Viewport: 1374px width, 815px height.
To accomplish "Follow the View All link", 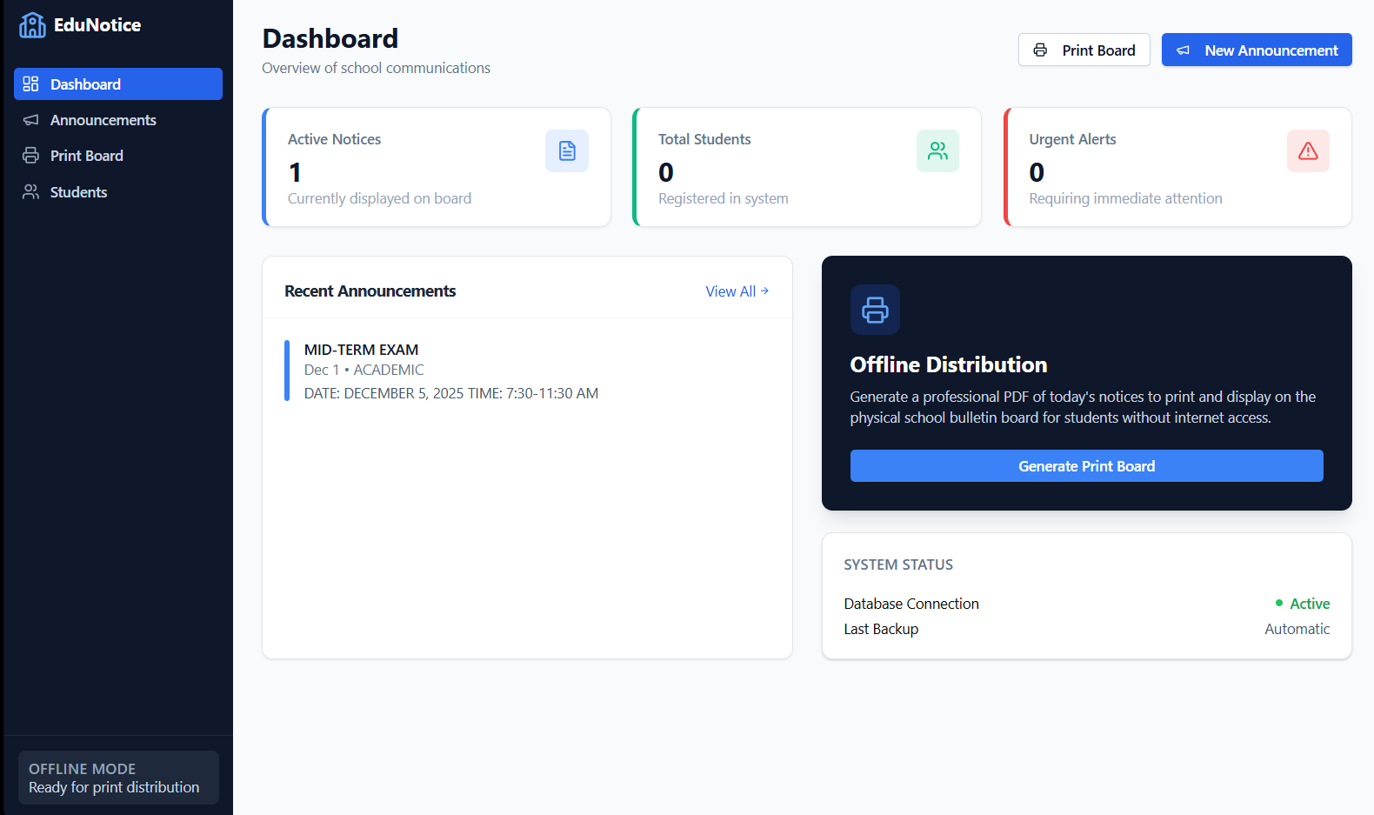I will click(x=737, y=291).
